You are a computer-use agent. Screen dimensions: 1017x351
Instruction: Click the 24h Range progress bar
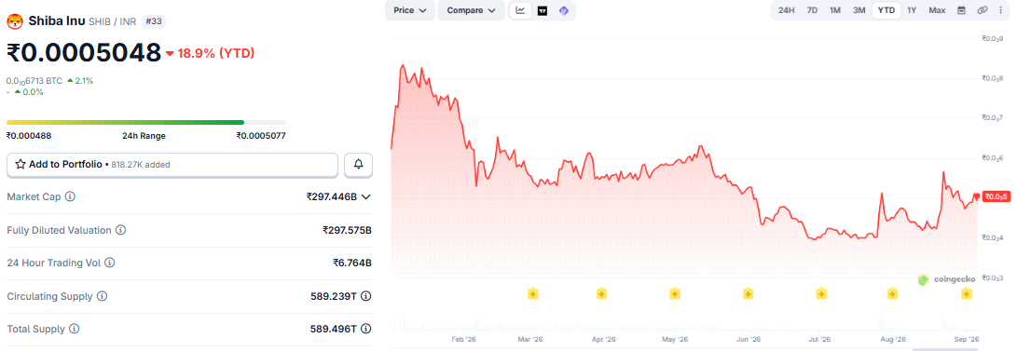[x=146, y=122]
